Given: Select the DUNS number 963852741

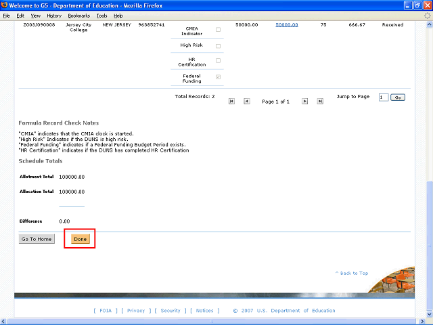Looking at the screenshot, I should (x=152, y=24).
